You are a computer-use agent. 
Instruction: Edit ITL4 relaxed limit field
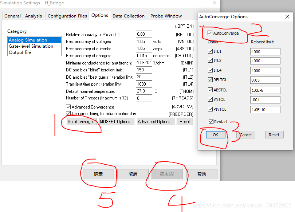point(265,71)
